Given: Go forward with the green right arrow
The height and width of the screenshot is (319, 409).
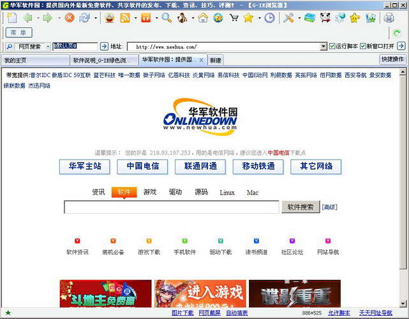Looking at the screenshot, I should [48, 18].
